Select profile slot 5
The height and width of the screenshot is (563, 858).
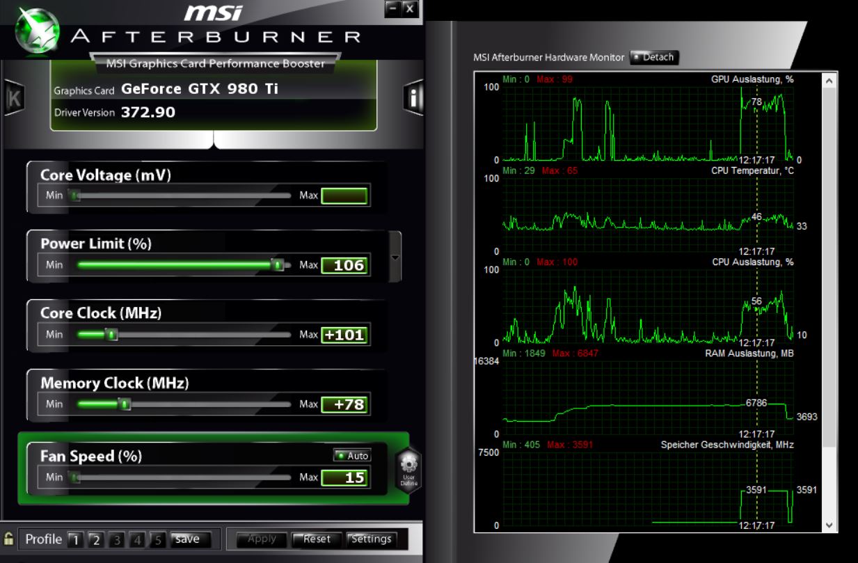click(x=159, y=539)
